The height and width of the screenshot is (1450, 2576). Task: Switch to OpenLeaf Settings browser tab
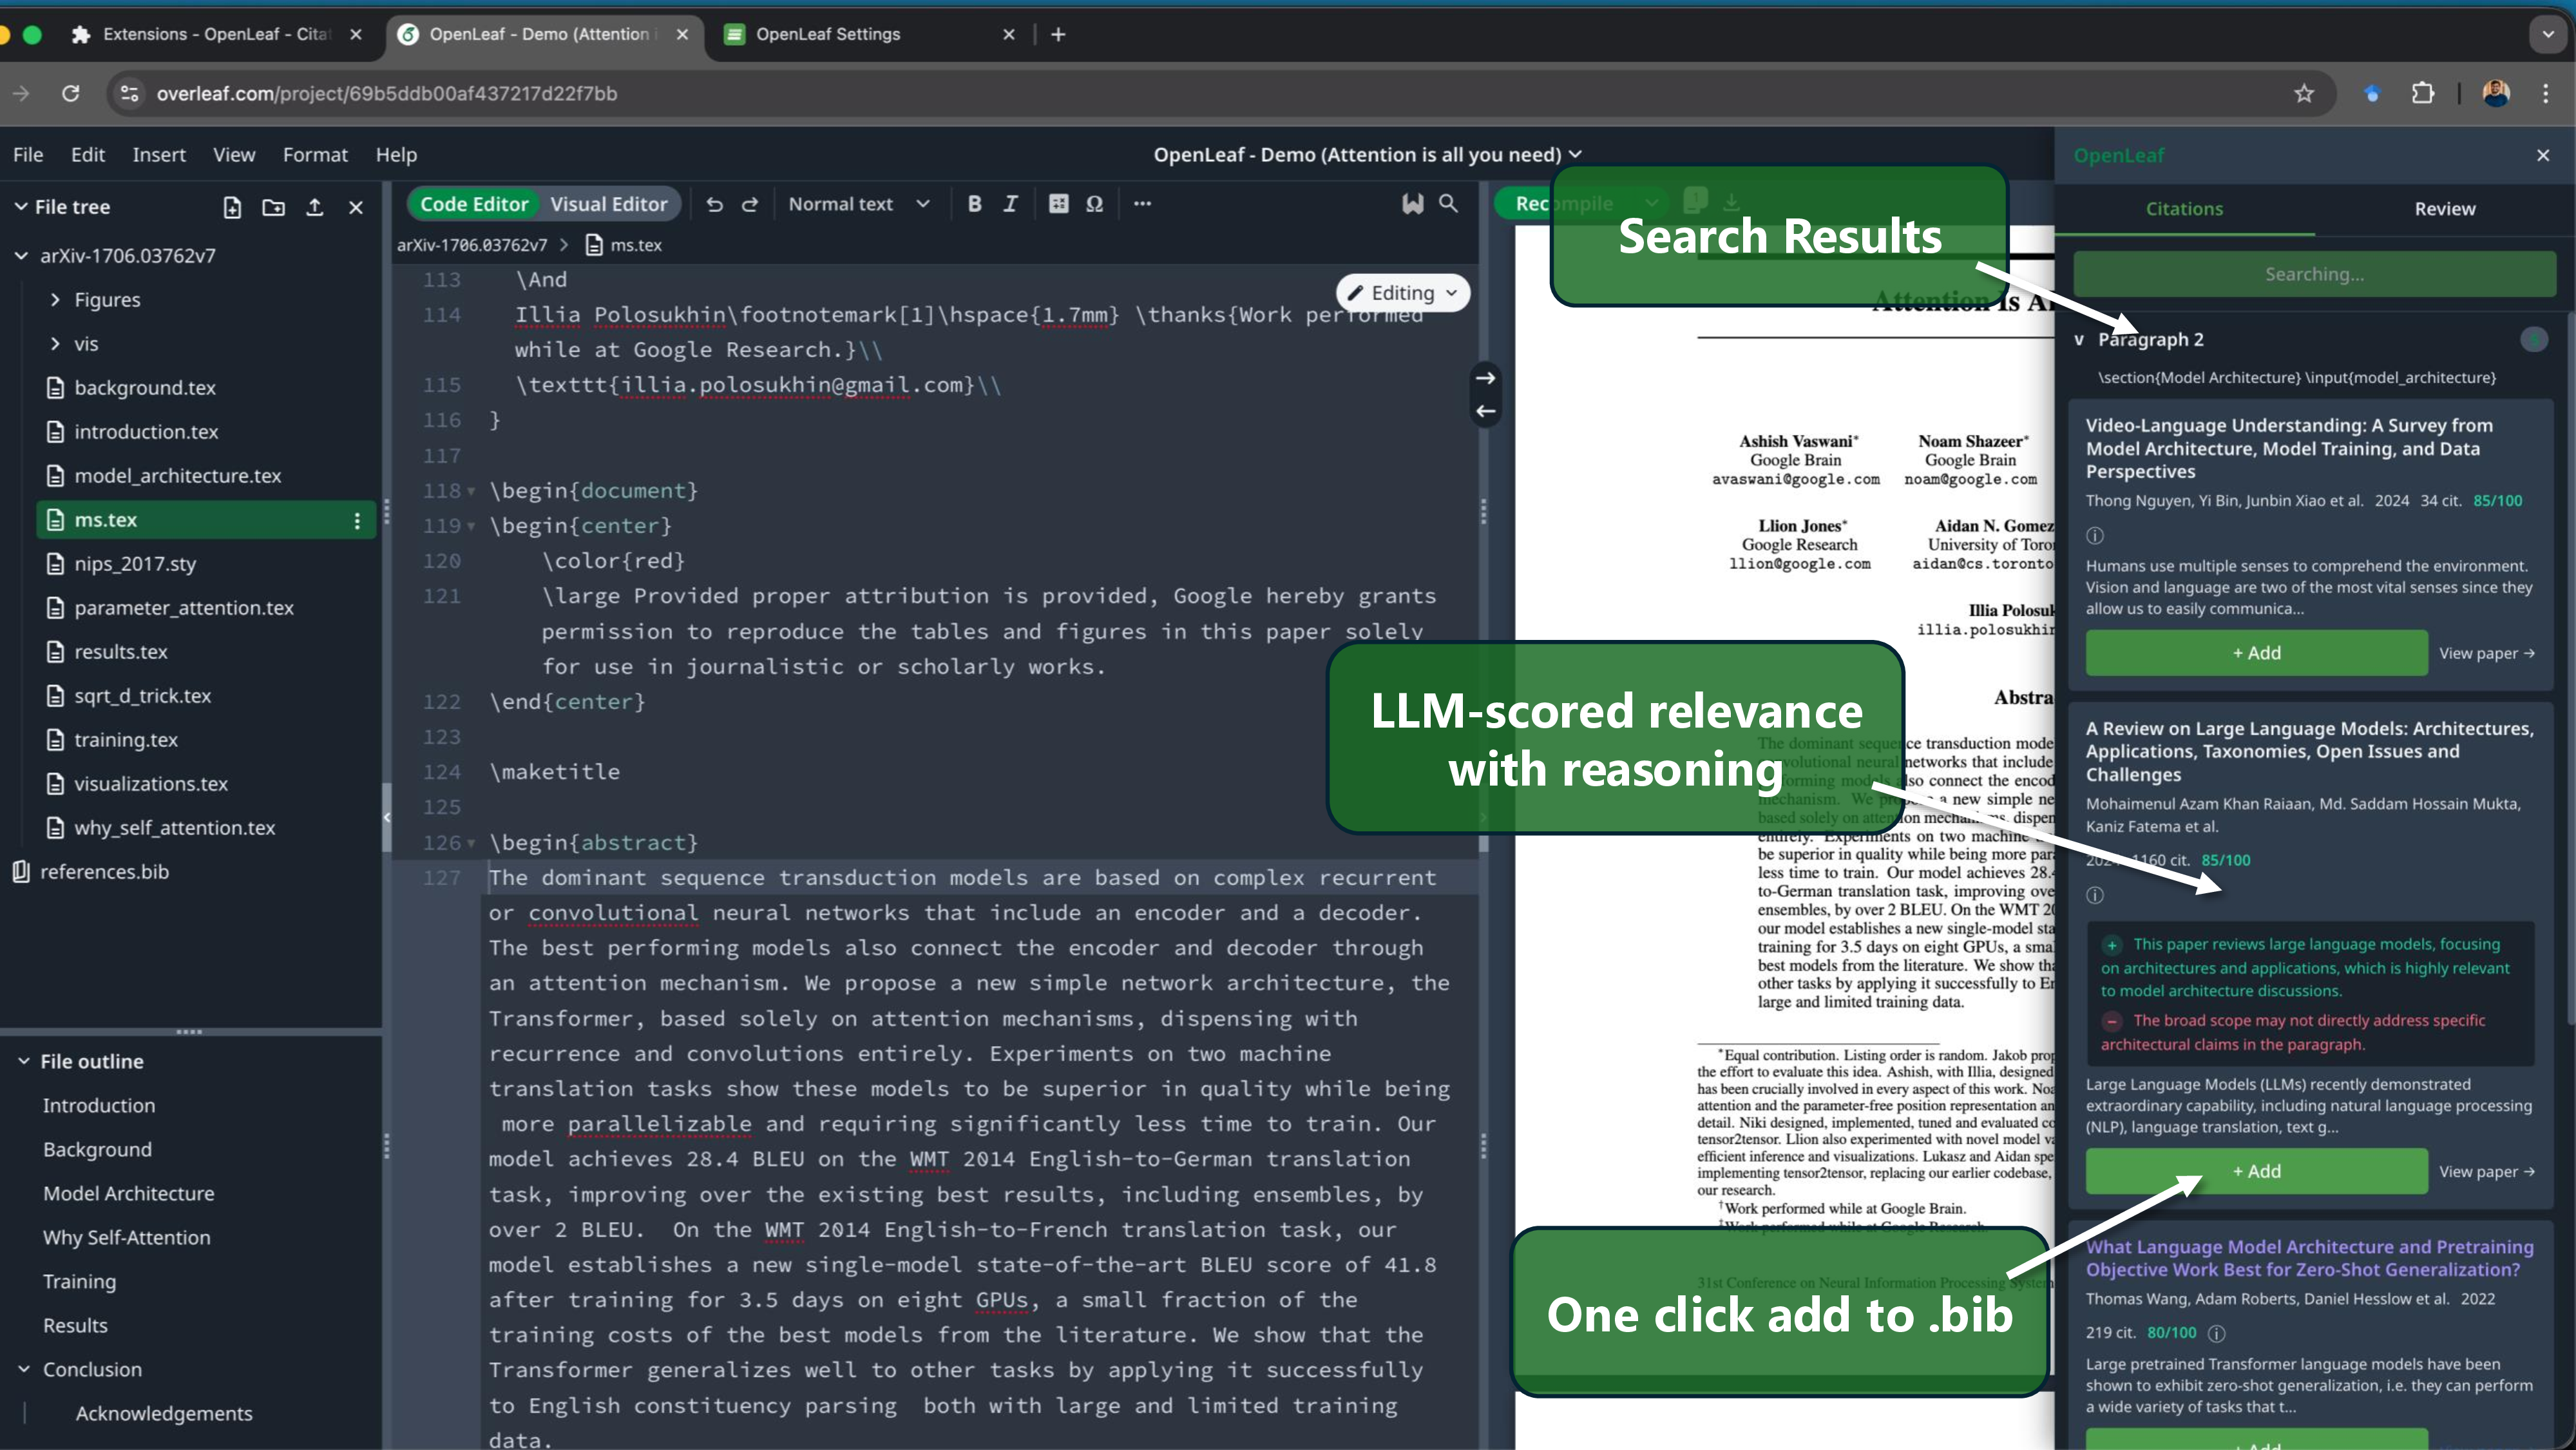click(x=868, y=34)
